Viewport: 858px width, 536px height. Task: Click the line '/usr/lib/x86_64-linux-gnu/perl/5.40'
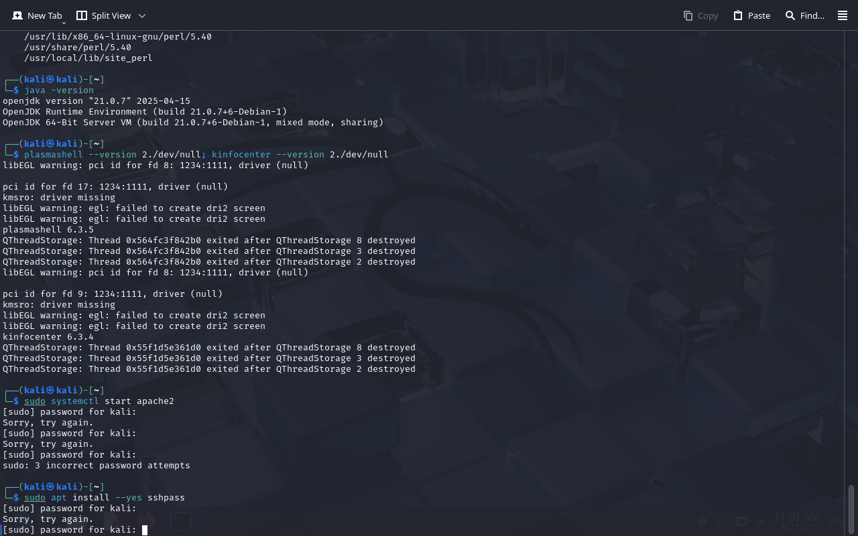click(x=118, y=37)
